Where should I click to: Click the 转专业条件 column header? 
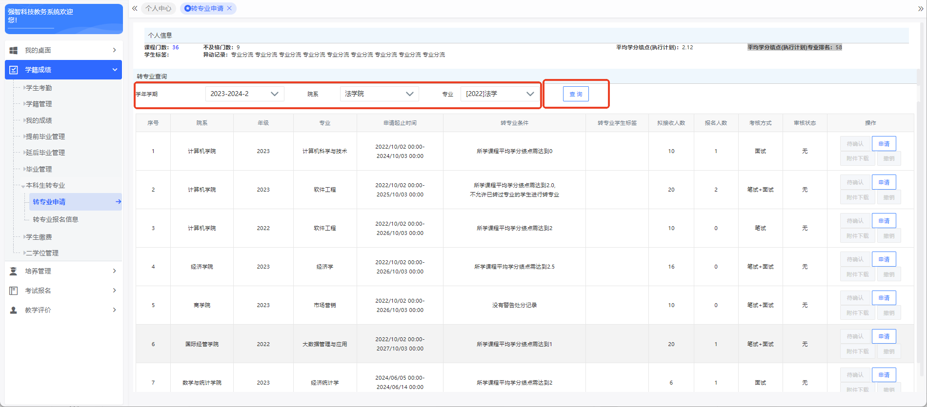pyautogui.click(x=514, y=123)
